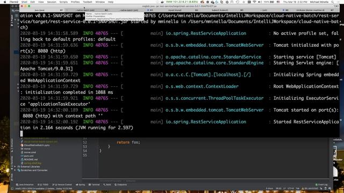Click the VMW stock ticker in menu bar
Image resolution: width=344 pixels, height=193 pixels.
[182, 2]
